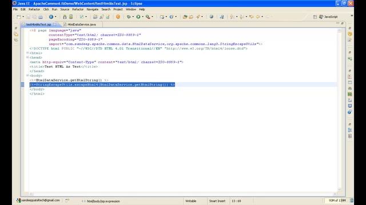This screenshot has width=366, height=205.
Task: Click the Next Annotation arrow icon
Action: [232, 17]
